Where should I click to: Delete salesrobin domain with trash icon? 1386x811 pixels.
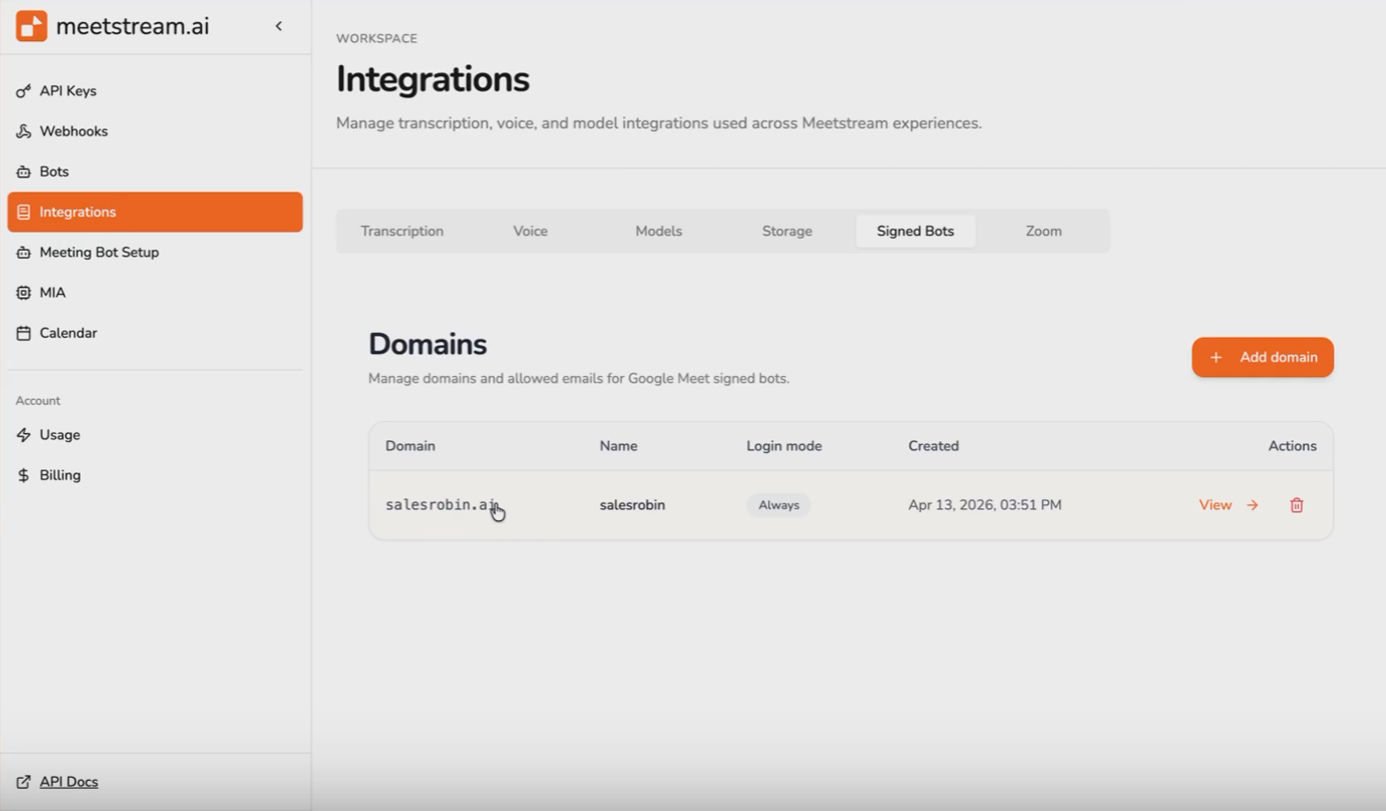coord(1296,505)
